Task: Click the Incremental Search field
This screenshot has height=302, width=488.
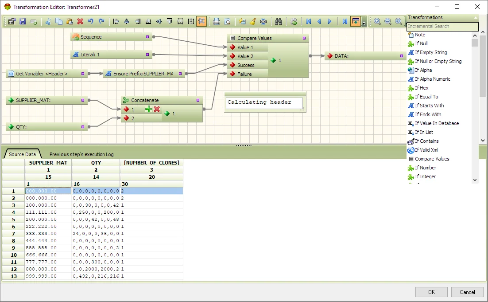Action: click(442, 27)
